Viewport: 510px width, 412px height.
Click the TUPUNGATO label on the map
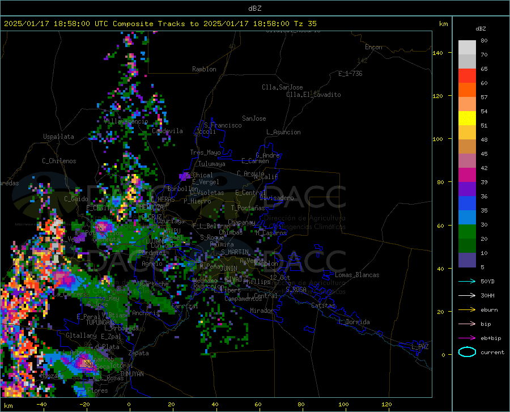point(101,322)
